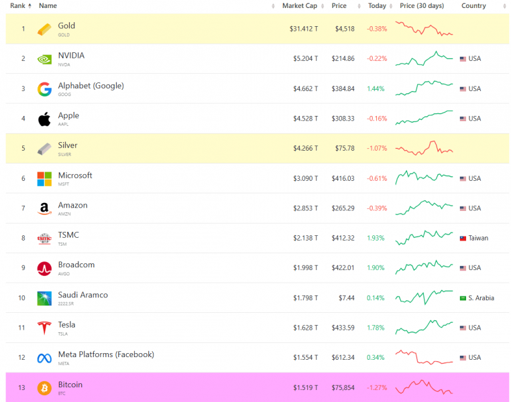Screen dimensions: 511x402
Task: Select the Apple logo icon
Action: coord(44,119)
